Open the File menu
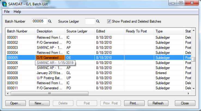The image size is (201, 111). pyautogui.click(x=7, y=11)
